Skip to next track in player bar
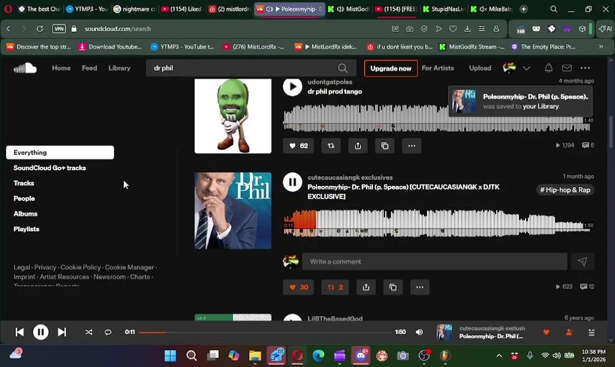The image size is (615, 367). [62, 332]
